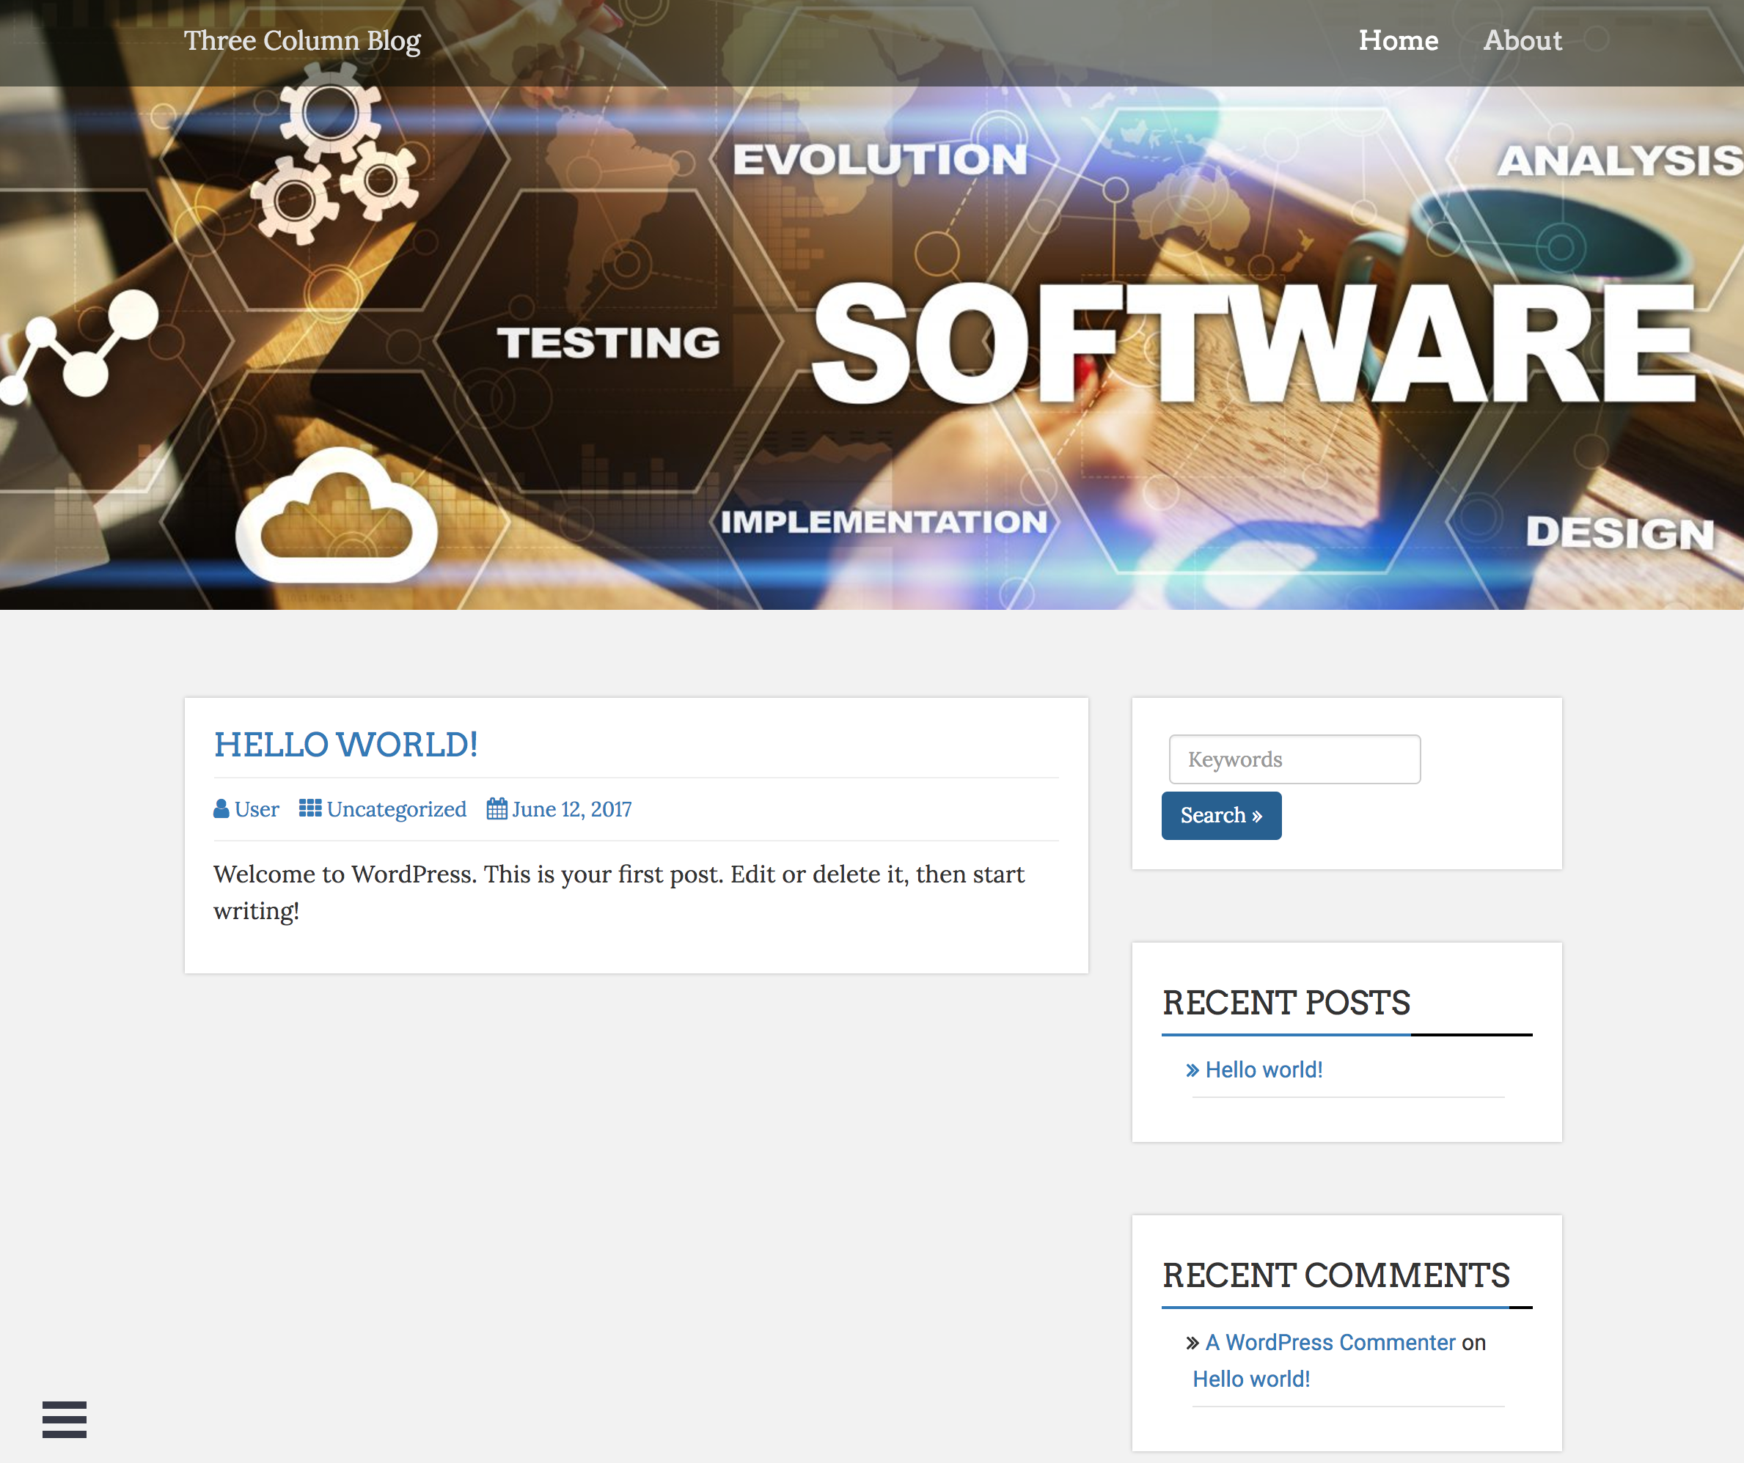This screenshot has width=1744, height=1463.
Task: Click chevron icon before WordPress Commenter
Action: [1192, 1343]
